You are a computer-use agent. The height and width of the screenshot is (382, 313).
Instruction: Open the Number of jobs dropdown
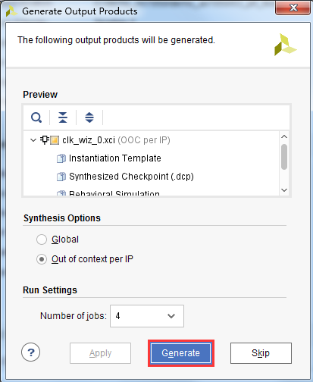[147, 316]
